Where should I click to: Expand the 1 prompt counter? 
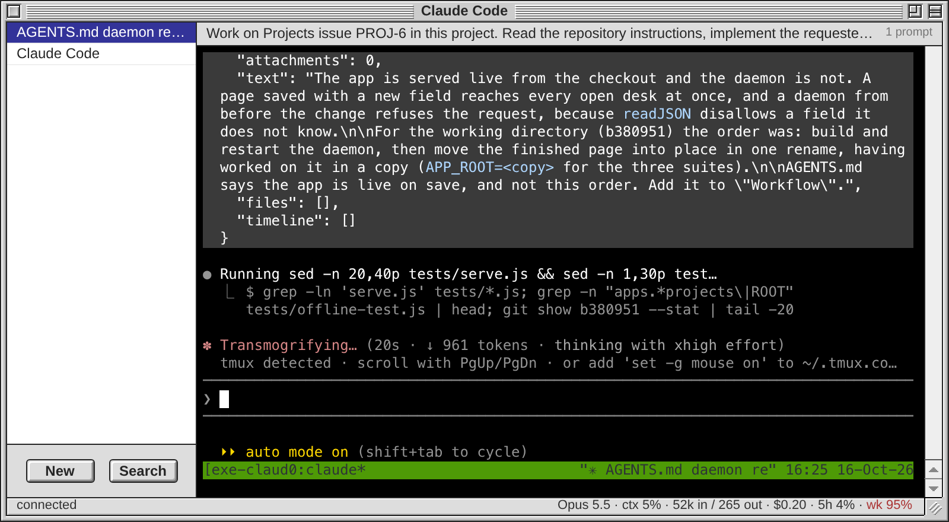[909, 32]
